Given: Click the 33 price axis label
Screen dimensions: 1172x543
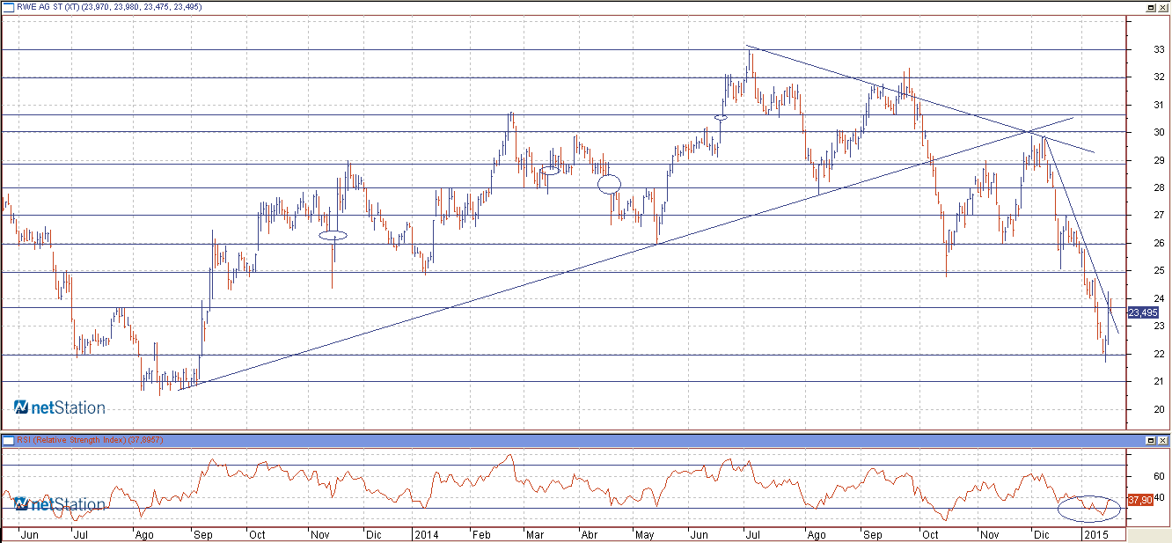Looking at the screenshot, I should coord(1158,50).
